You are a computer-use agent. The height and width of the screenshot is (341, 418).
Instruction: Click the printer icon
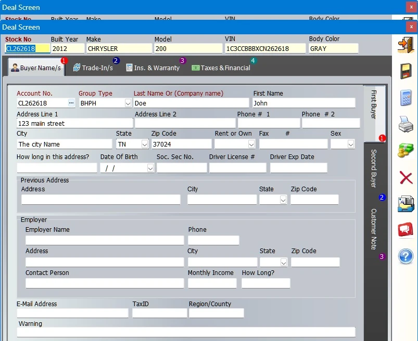tap(406, 124)
